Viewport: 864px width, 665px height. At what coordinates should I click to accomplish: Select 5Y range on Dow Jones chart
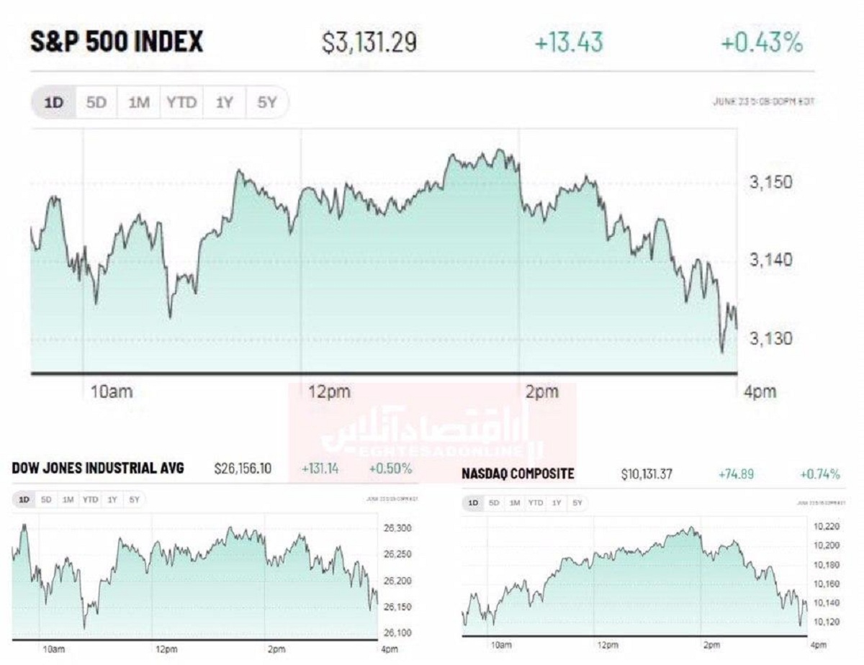pos(134,499)
